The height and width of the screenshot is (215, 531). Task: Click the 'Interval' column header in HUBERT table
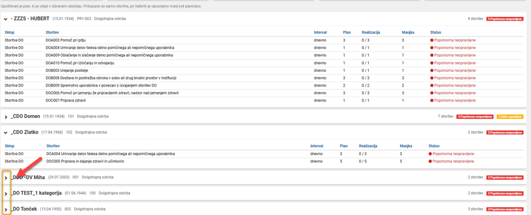tap(320, 33)
